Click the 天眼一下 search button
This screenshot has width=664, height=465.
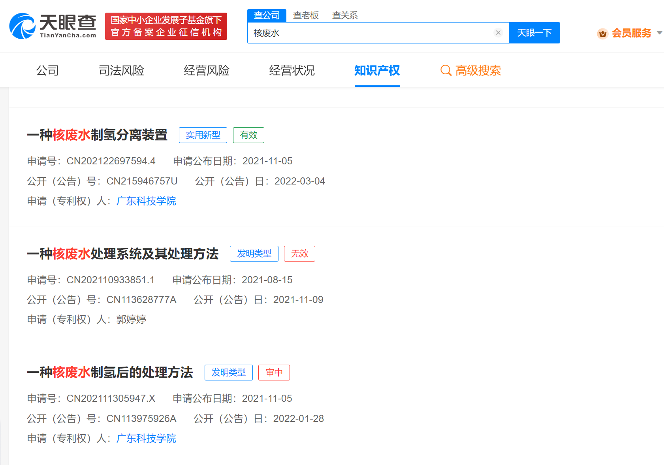[534, 32]
